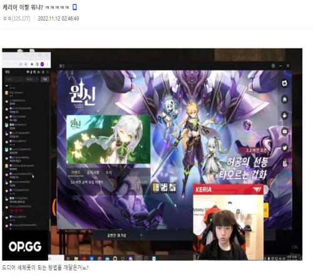Open the launcher settings gear icon
313x276 pixels.
273,66
